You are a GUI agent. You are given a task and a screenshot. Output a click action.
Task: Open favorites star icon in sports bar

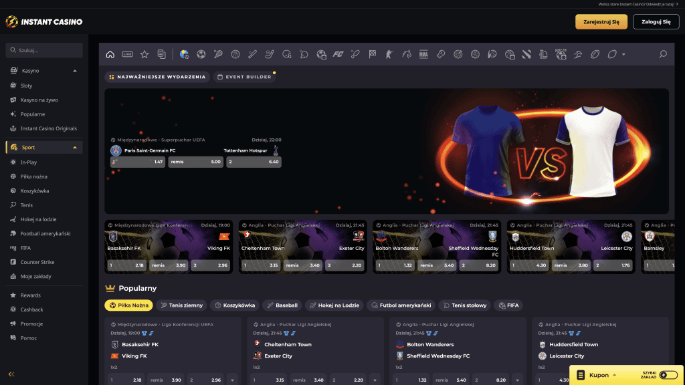144,54
